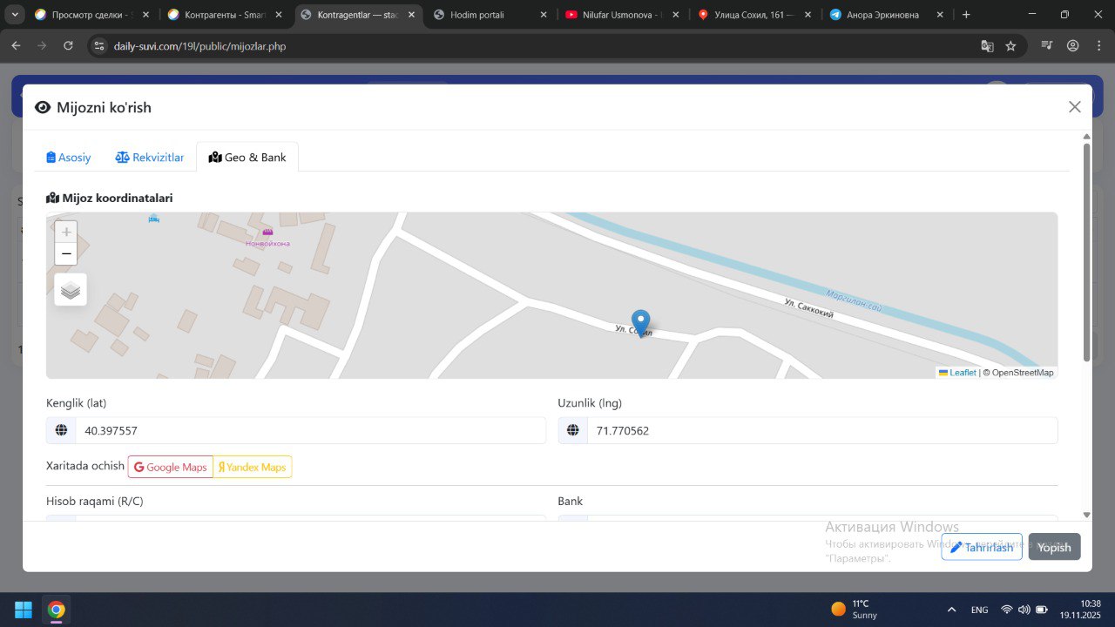This screenshot has width=1115, height=627.
Task: Click the Hisob raqami (R/C) label
Action: coord(93,502)
